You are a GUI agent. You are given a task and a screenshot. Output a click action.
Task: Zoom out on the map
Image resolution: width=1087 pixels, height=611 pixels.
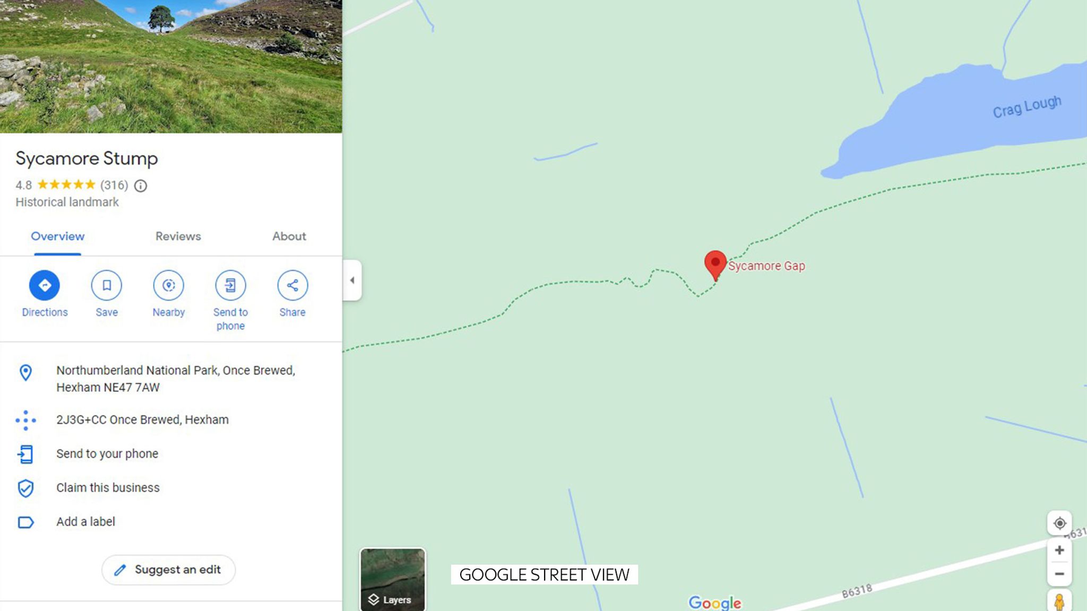coord(1059,574)
